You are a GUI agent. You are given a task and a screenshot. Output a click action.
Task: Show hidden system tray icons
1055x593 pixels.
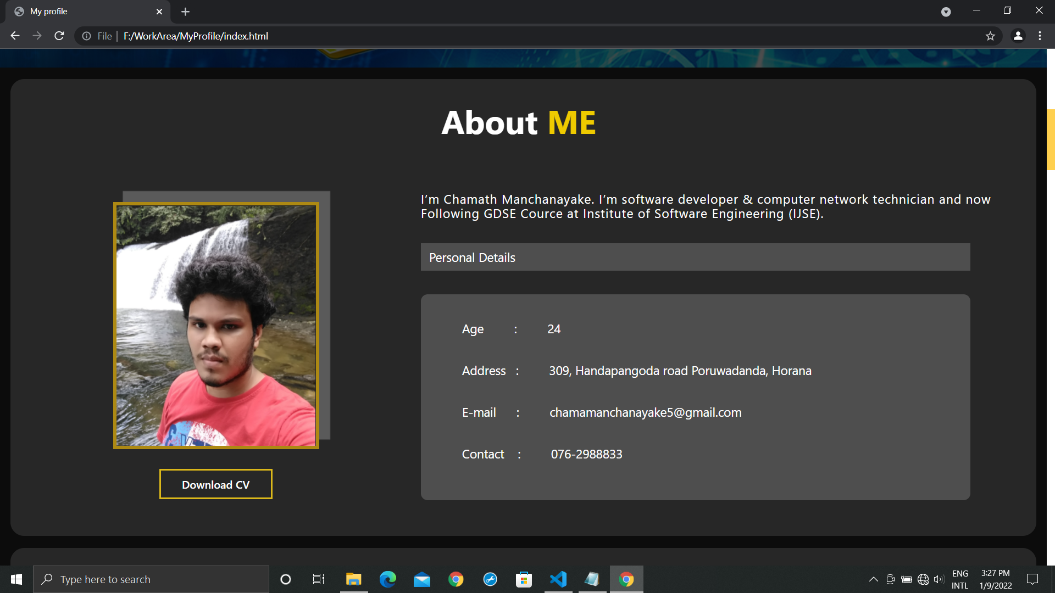tap(873, 579)
